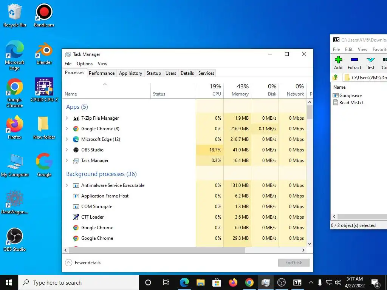Screen dimensions: 387x290
Task: Open Microsoft Edge from the taskbar
Action: coord(184,282)
